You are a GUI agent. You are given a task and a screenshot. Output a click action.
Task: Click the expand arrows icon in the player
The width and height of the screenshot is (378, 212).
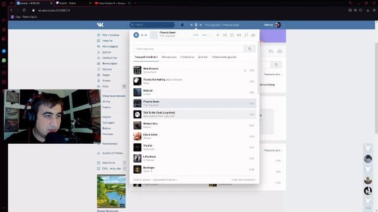pyautogui.click(x=246, y=35)
